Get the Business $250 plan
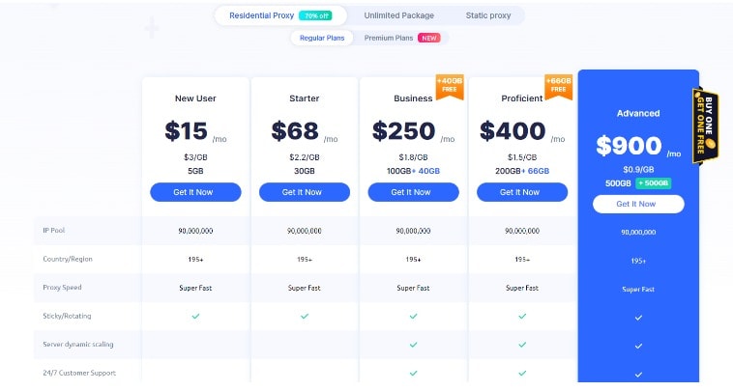 [413, 192]
